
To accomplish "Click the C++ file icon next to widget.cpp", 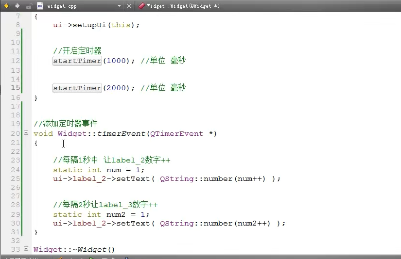I will [x=40, y=6].
